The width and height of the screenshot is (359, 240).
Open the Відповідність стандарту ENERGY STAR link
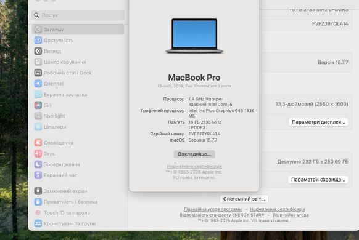[x=222, y=215]
